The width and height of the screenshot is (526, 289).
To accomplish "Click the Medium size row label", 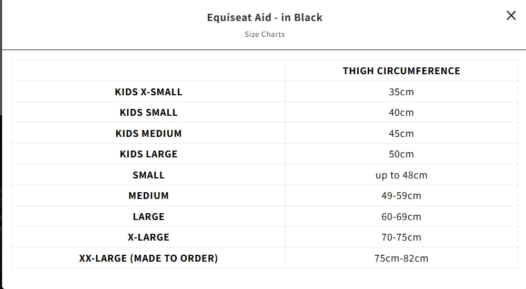I will coord(148,195).
